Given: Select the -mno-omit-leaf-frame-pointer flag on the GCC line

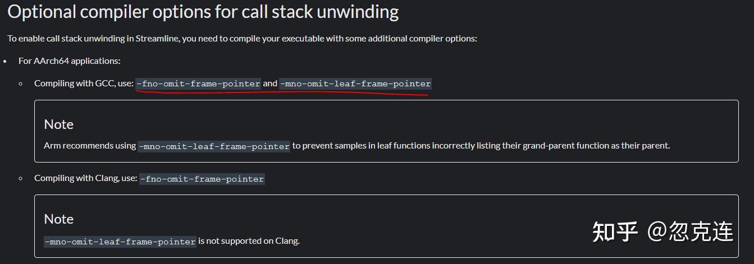Looking at the screenshot, I should coord(355,84).
